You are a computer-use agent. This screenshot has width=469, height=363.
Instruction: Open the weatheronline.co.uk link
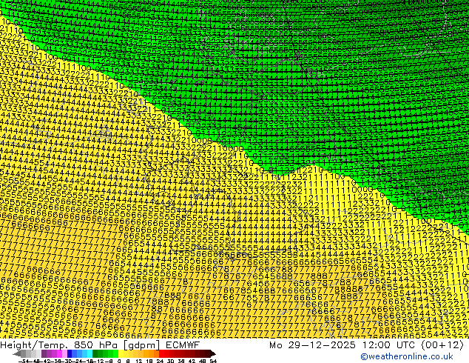(407, 356)
